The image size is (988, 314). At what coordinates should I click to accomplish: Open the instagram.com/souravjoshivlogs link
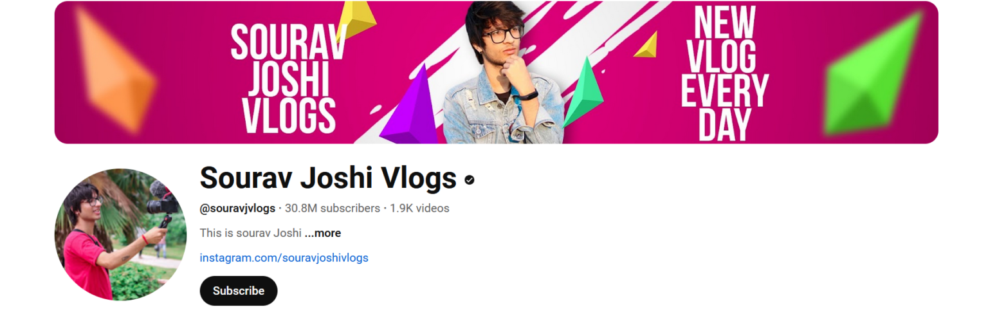[284, 258]
